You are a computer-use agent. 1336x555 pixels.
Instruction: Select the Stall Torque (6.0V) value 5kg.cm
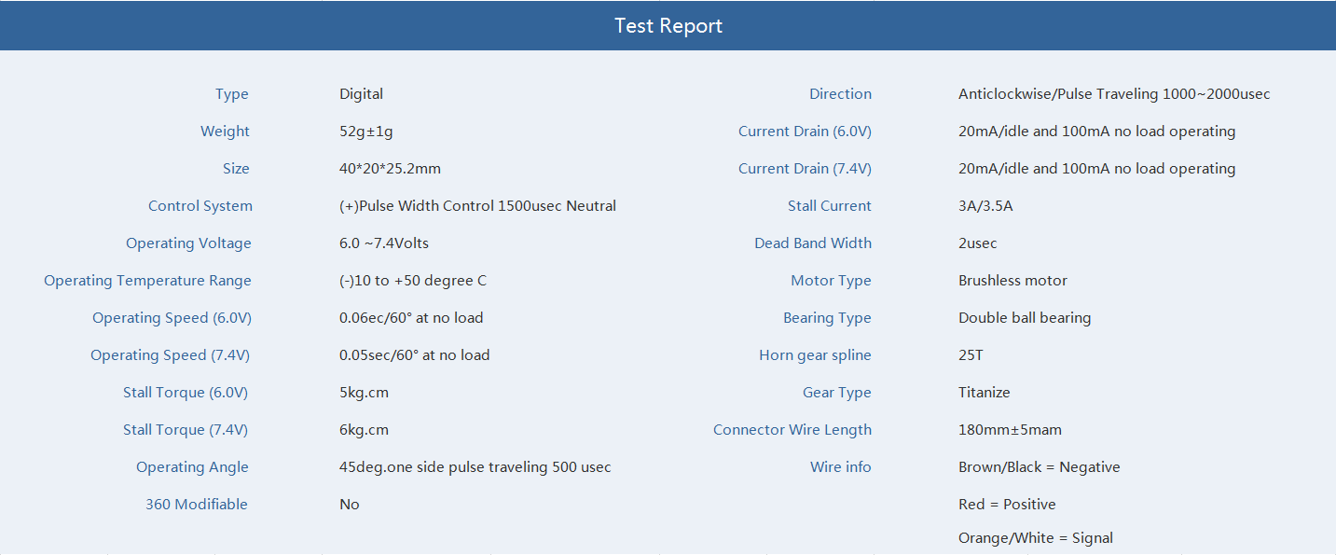point(364,393)
